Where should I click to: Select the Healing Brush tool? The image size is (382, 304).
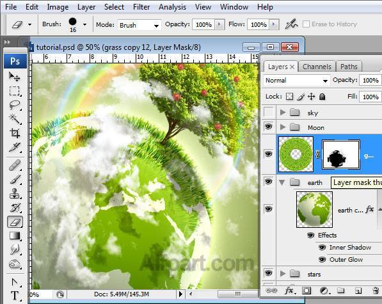pyautogui.click(x=14, y=165)
